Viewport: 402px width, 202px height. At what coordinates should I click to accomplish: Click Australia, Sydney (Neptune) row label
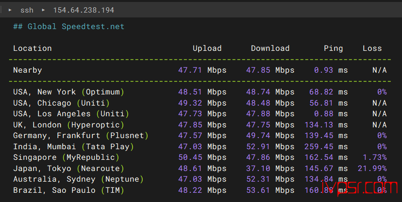pos(79,180)
